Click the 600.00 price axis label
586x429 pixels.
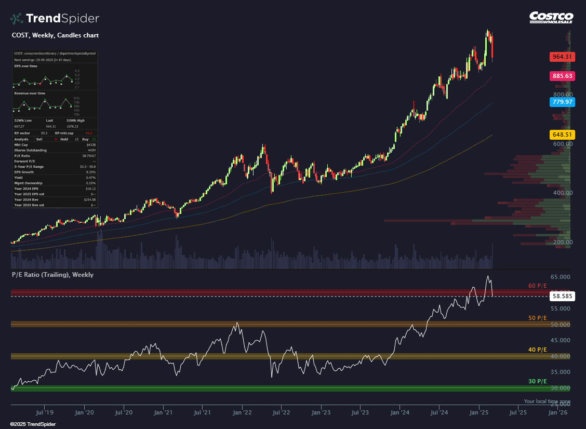coord(563,144)
